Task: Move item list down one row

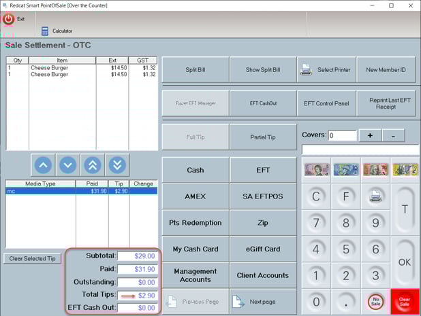Action: [67, 165]
